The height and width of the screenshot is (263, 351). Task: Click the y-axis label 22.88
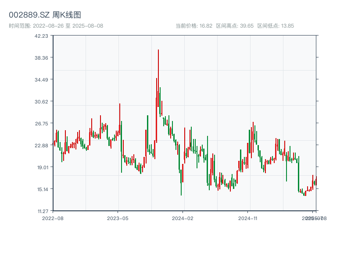click(41, 146)
